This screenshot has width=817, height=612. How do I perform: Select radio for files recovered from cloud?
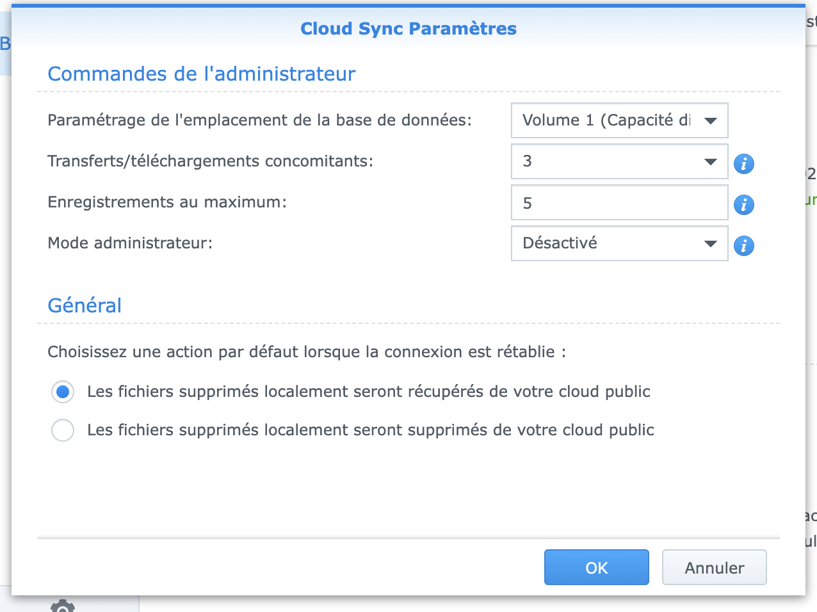pos(63,392)
